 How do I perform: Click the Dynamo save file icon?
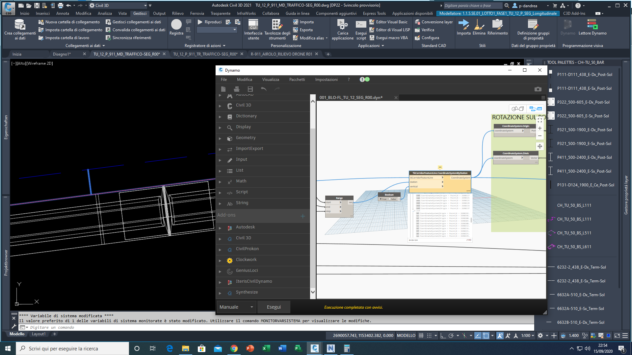coord(250,89)
